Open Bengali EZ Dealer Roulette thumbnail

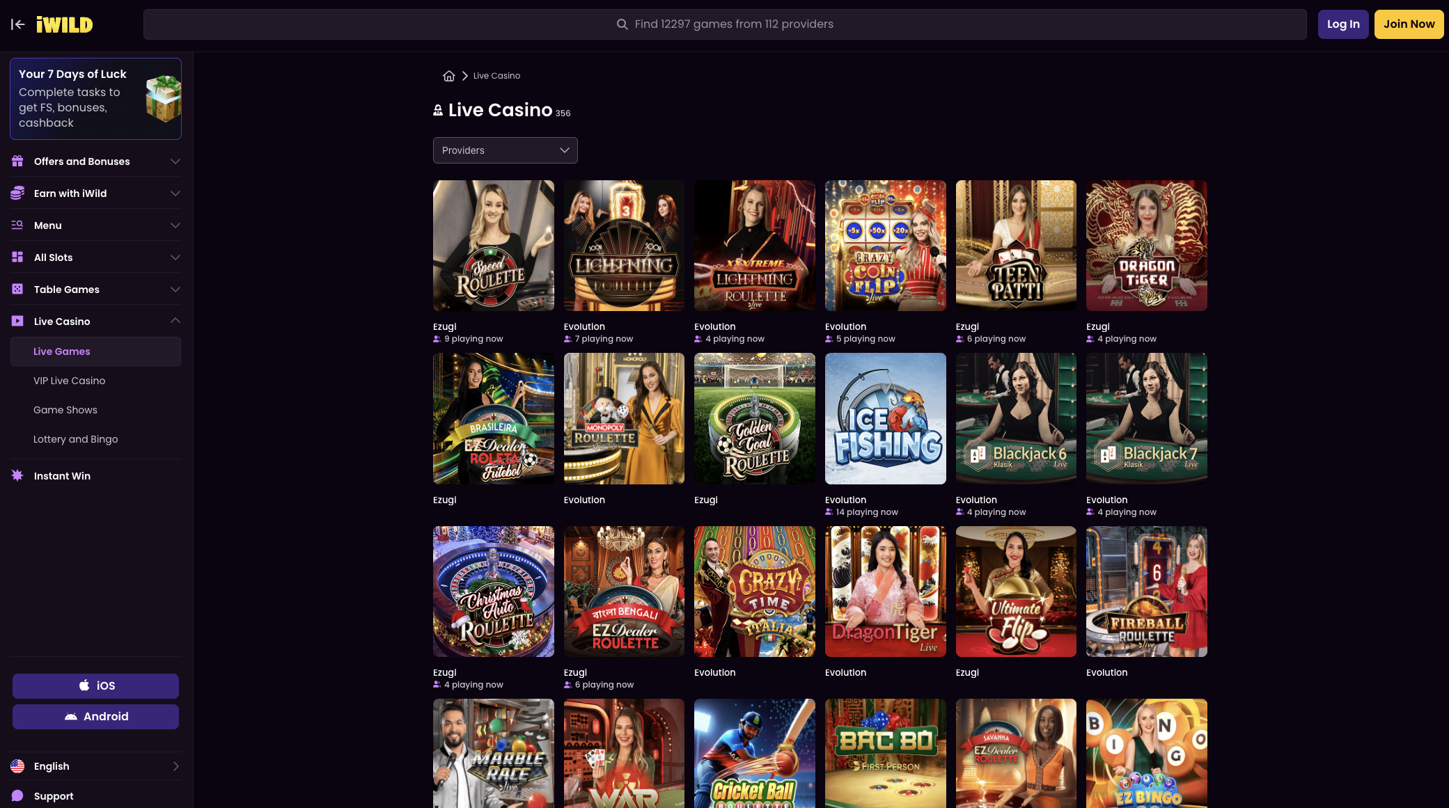624,592
